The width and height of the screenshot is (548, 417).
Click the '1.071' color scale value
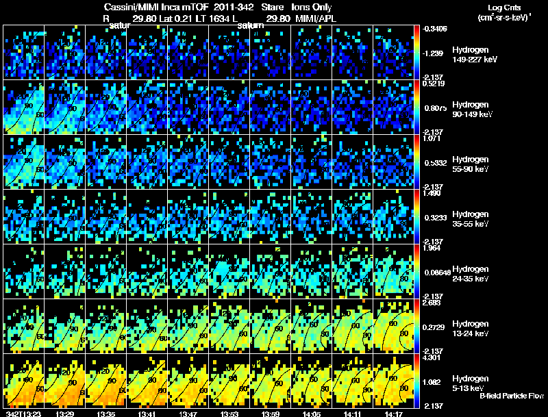point(432,138)
